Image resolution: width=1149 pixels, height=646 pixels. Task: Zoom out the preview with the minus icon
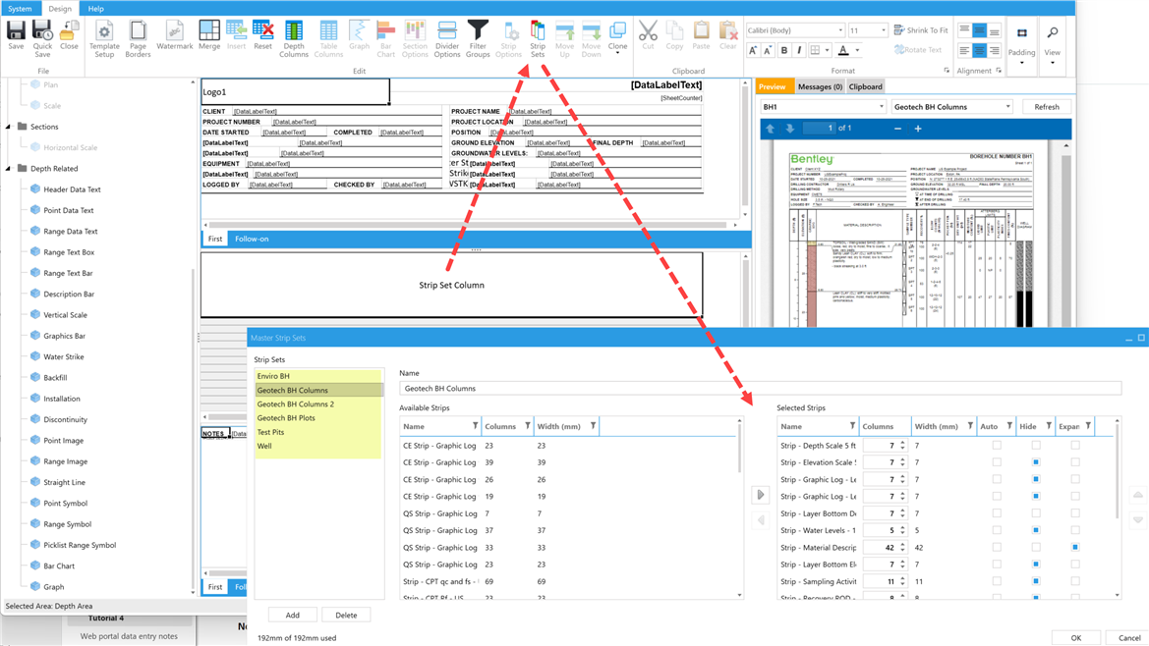[897, 128]
